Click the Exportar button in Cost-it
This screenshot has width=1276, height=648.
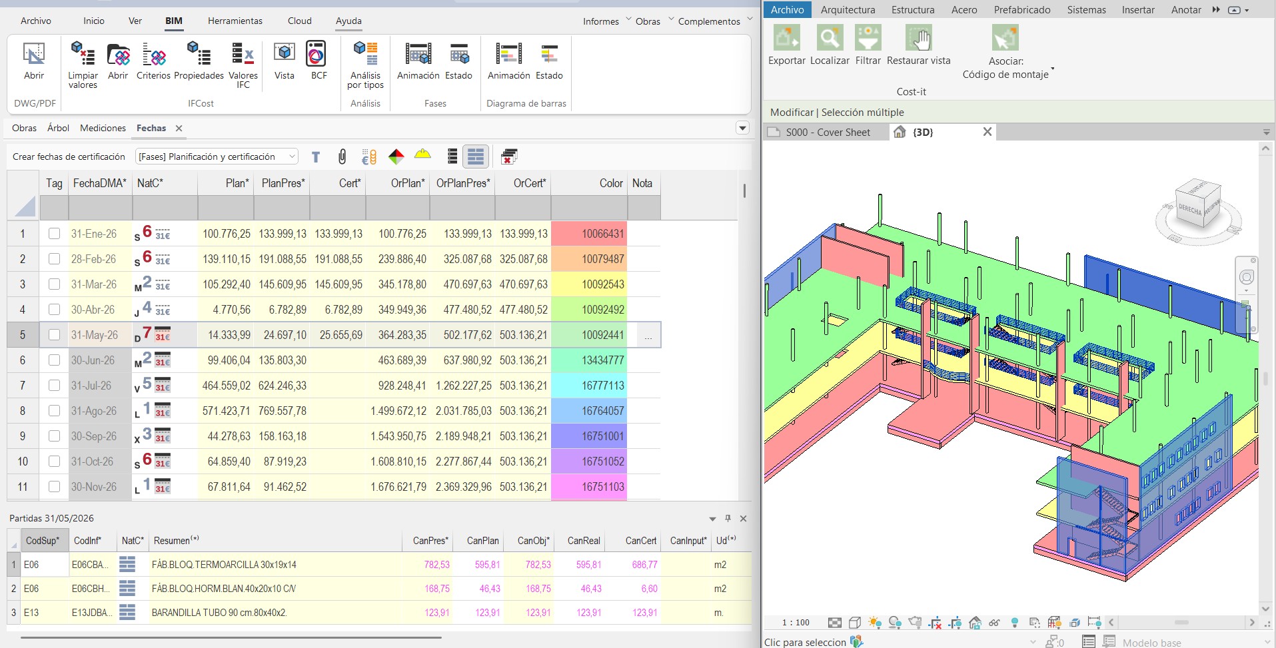787,45
